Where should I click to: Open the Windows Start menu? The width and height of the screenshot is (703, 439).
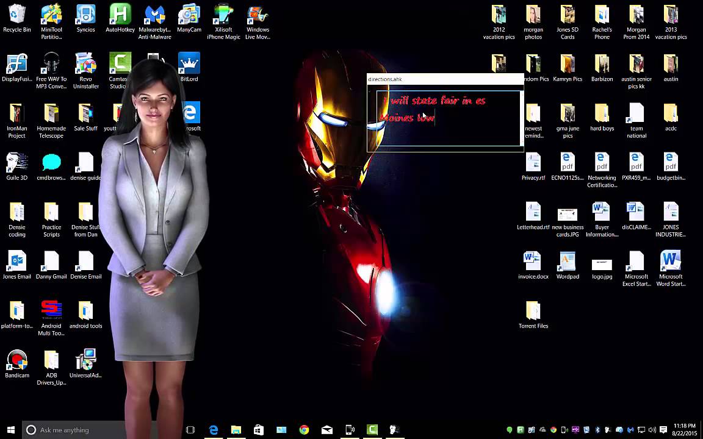pos(11,430)
